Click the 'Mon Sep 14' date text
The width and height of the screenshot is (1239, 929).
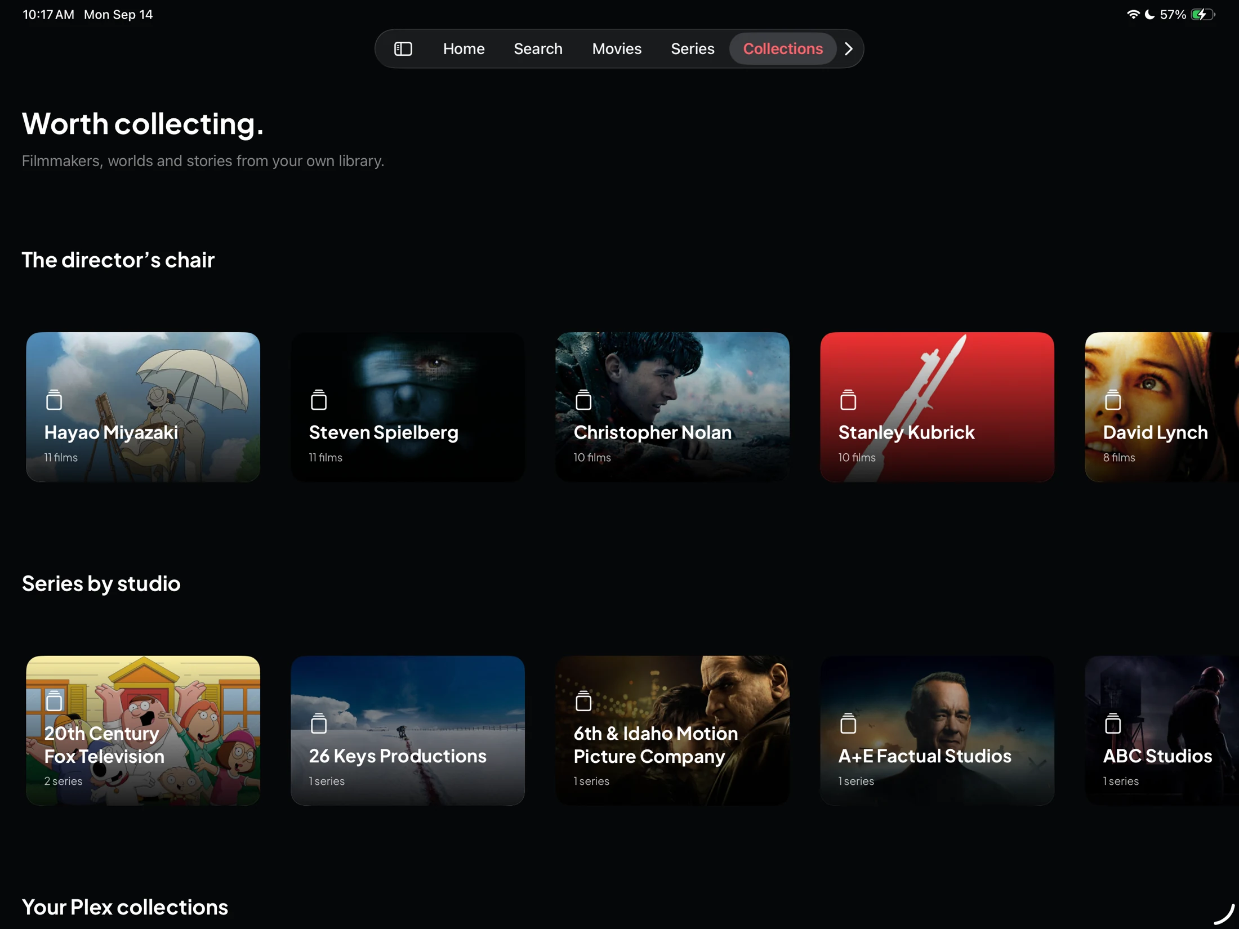pos(118,15)
